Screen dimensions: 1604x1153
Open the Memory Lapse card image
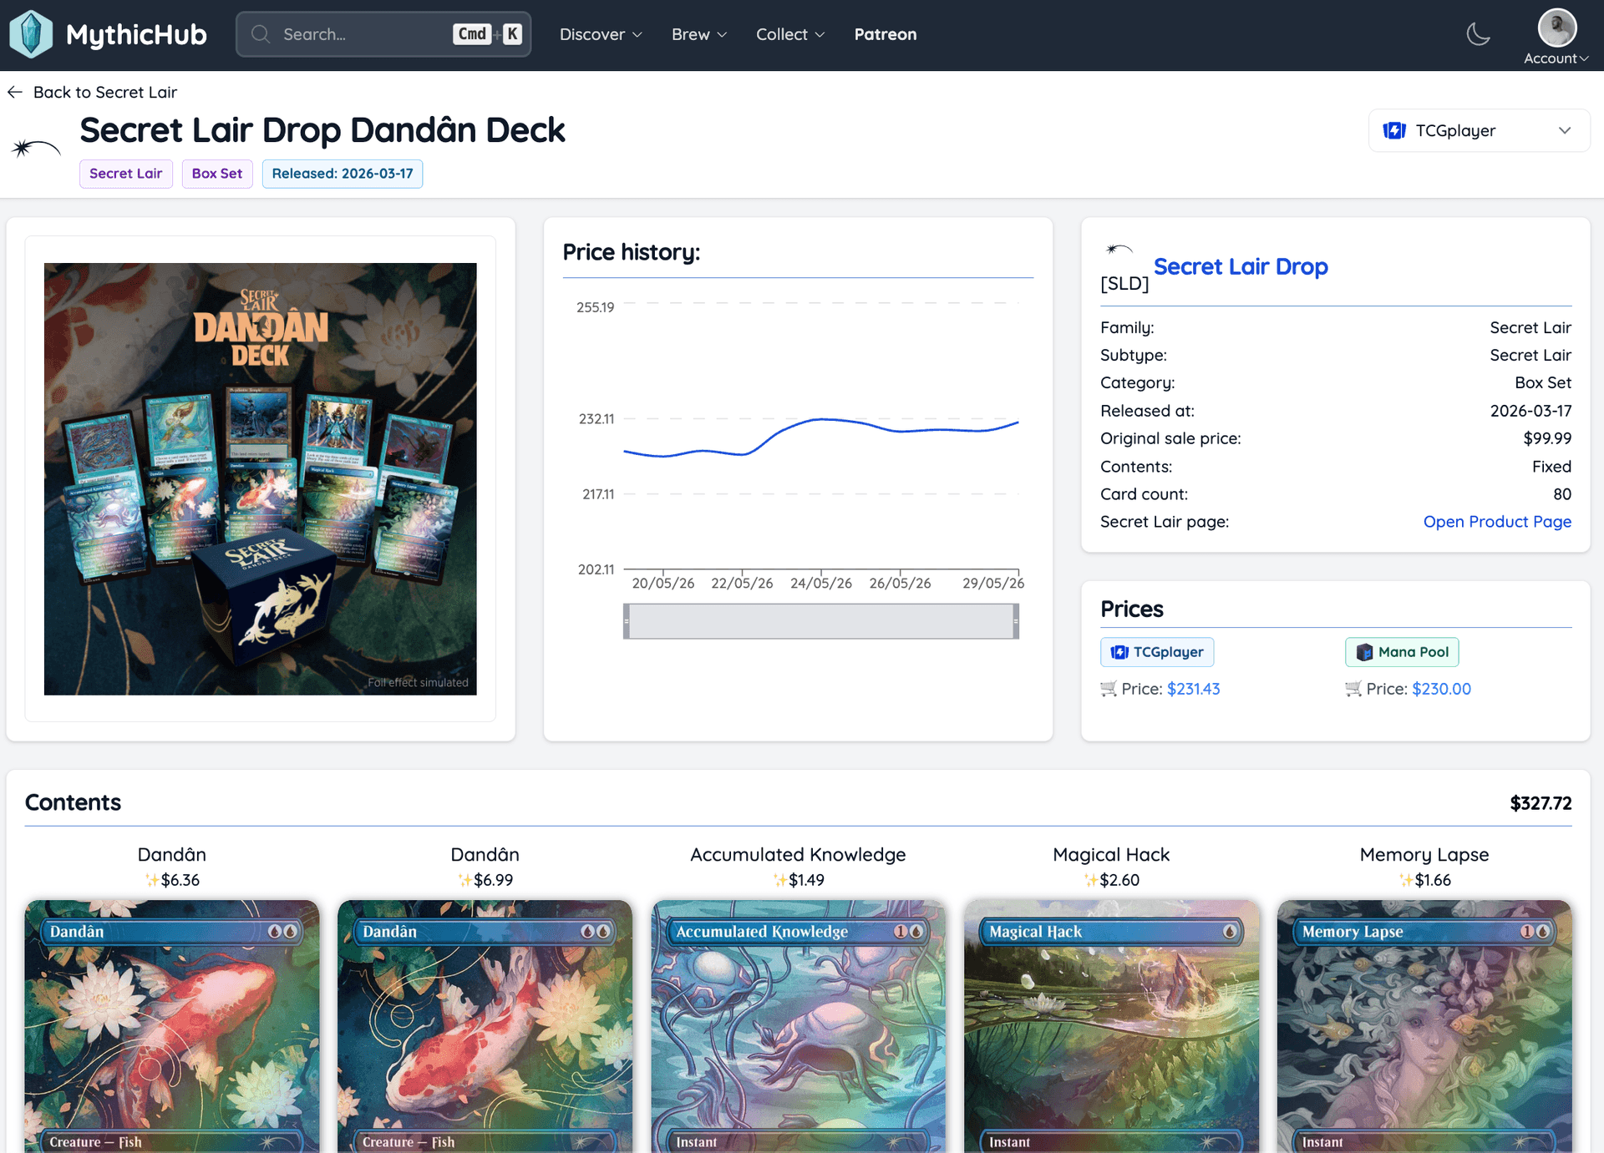coord(1424,1026)
